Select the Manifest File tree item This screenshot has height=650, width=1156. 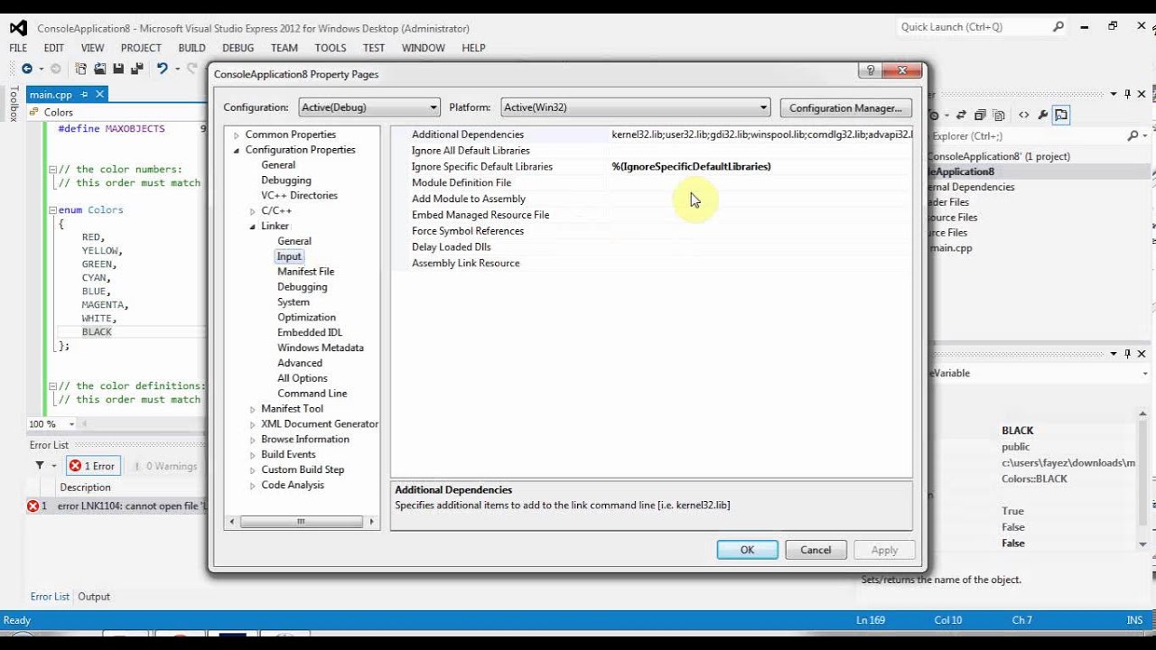coord(305,272)
